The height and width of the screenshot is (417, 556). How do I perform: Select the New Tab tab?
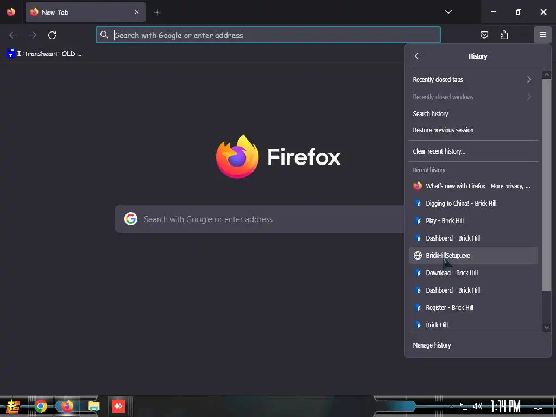tap(85, 12)
